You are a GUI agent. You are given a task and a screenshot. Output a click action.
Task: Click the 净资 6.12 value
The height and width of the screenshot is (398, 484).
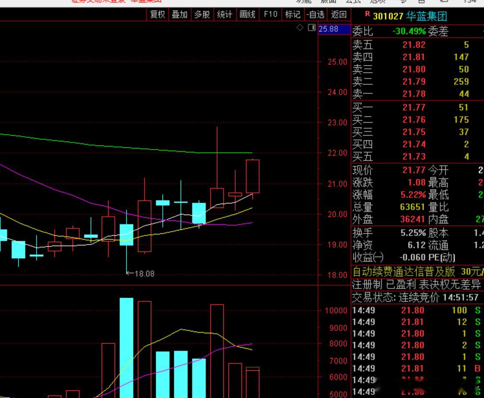click(416, 245)
